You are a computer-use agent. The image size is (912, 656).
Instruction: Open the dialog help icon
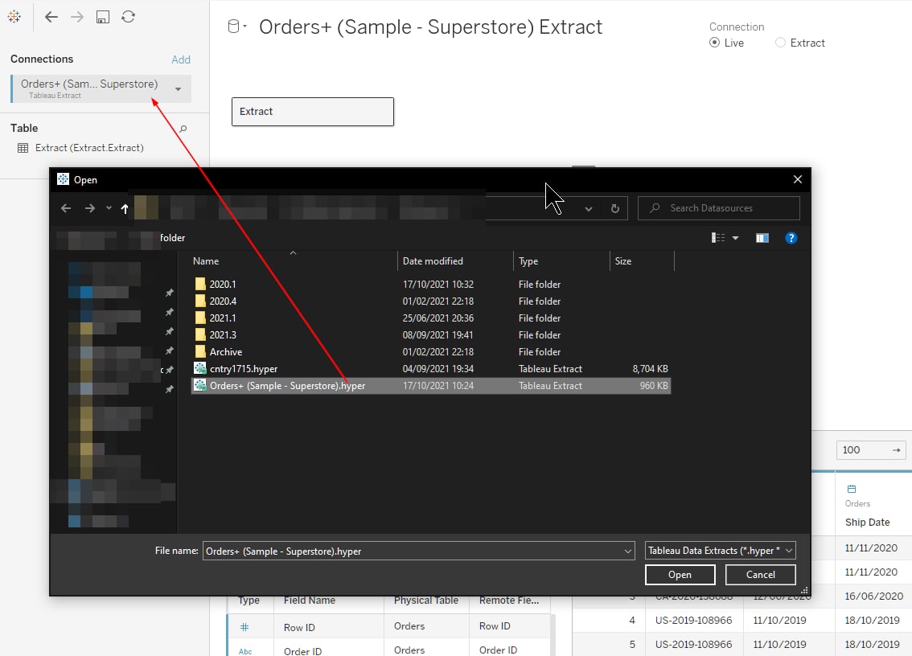point(791,238)
